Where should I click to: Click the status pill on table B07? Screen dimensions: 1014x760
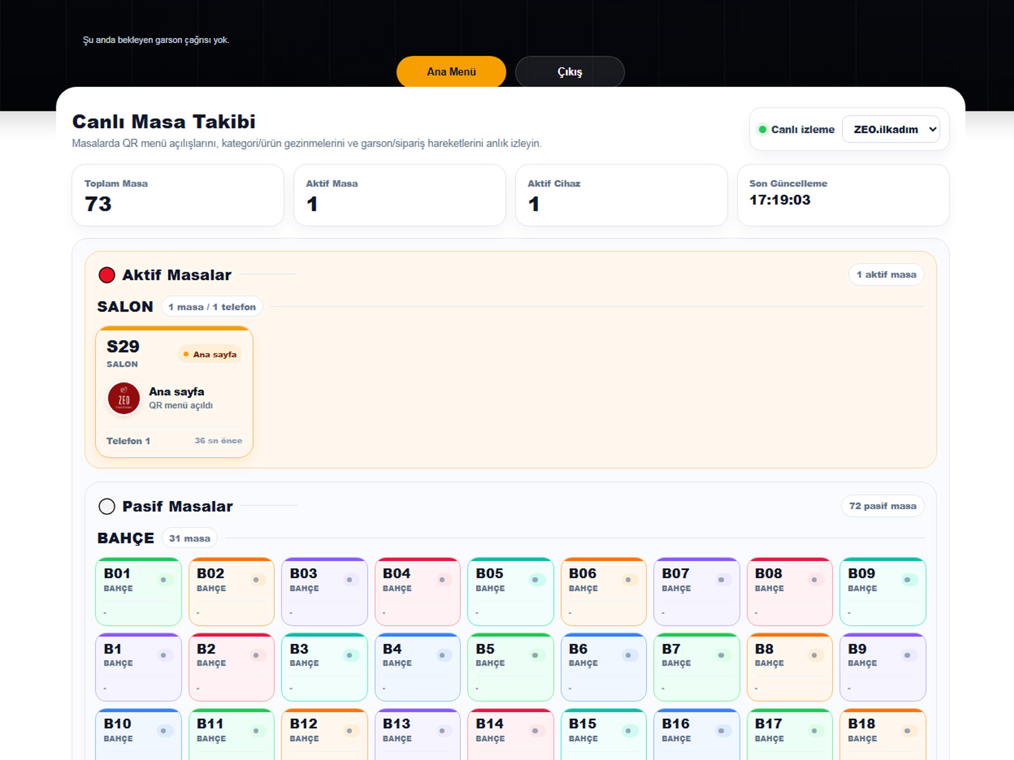click(x=721, y=579)
